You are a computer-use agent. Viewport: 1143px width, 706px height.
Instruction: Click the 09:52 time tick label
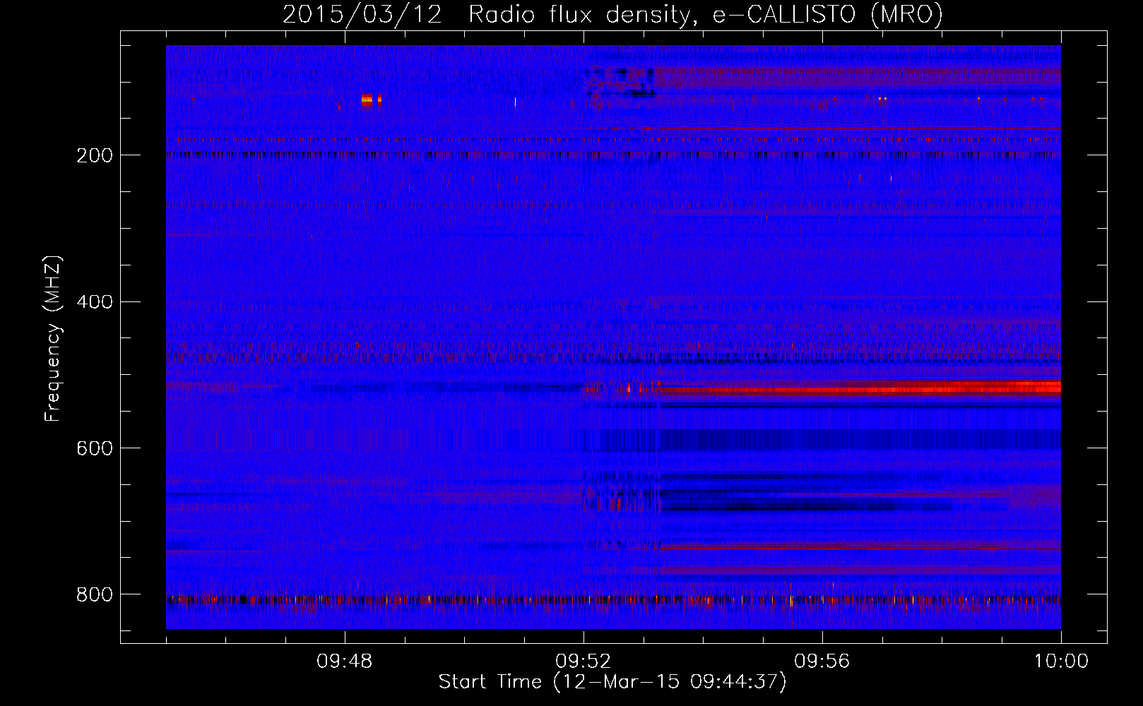[584, 662]
